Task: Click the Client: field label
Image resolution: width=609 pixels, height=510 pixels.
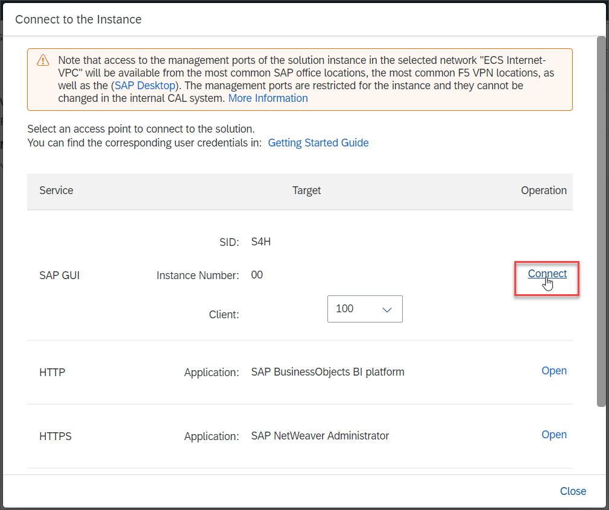Action: coord(224,314)
